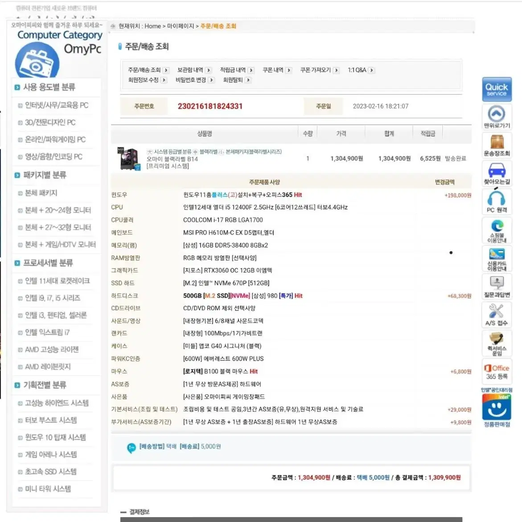Open the 온라인/파워게이밍 PC category
This screenshot has height=522, width=522.
click(55, 140)
